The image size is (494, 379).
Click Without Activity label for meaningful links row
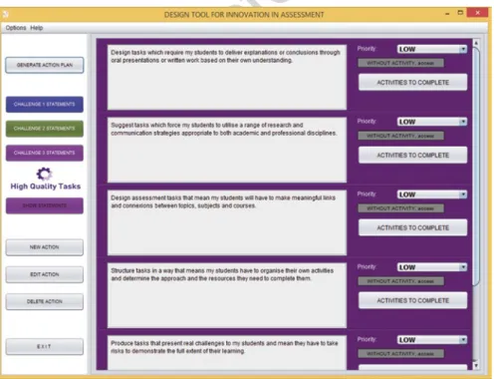point(400,208)
